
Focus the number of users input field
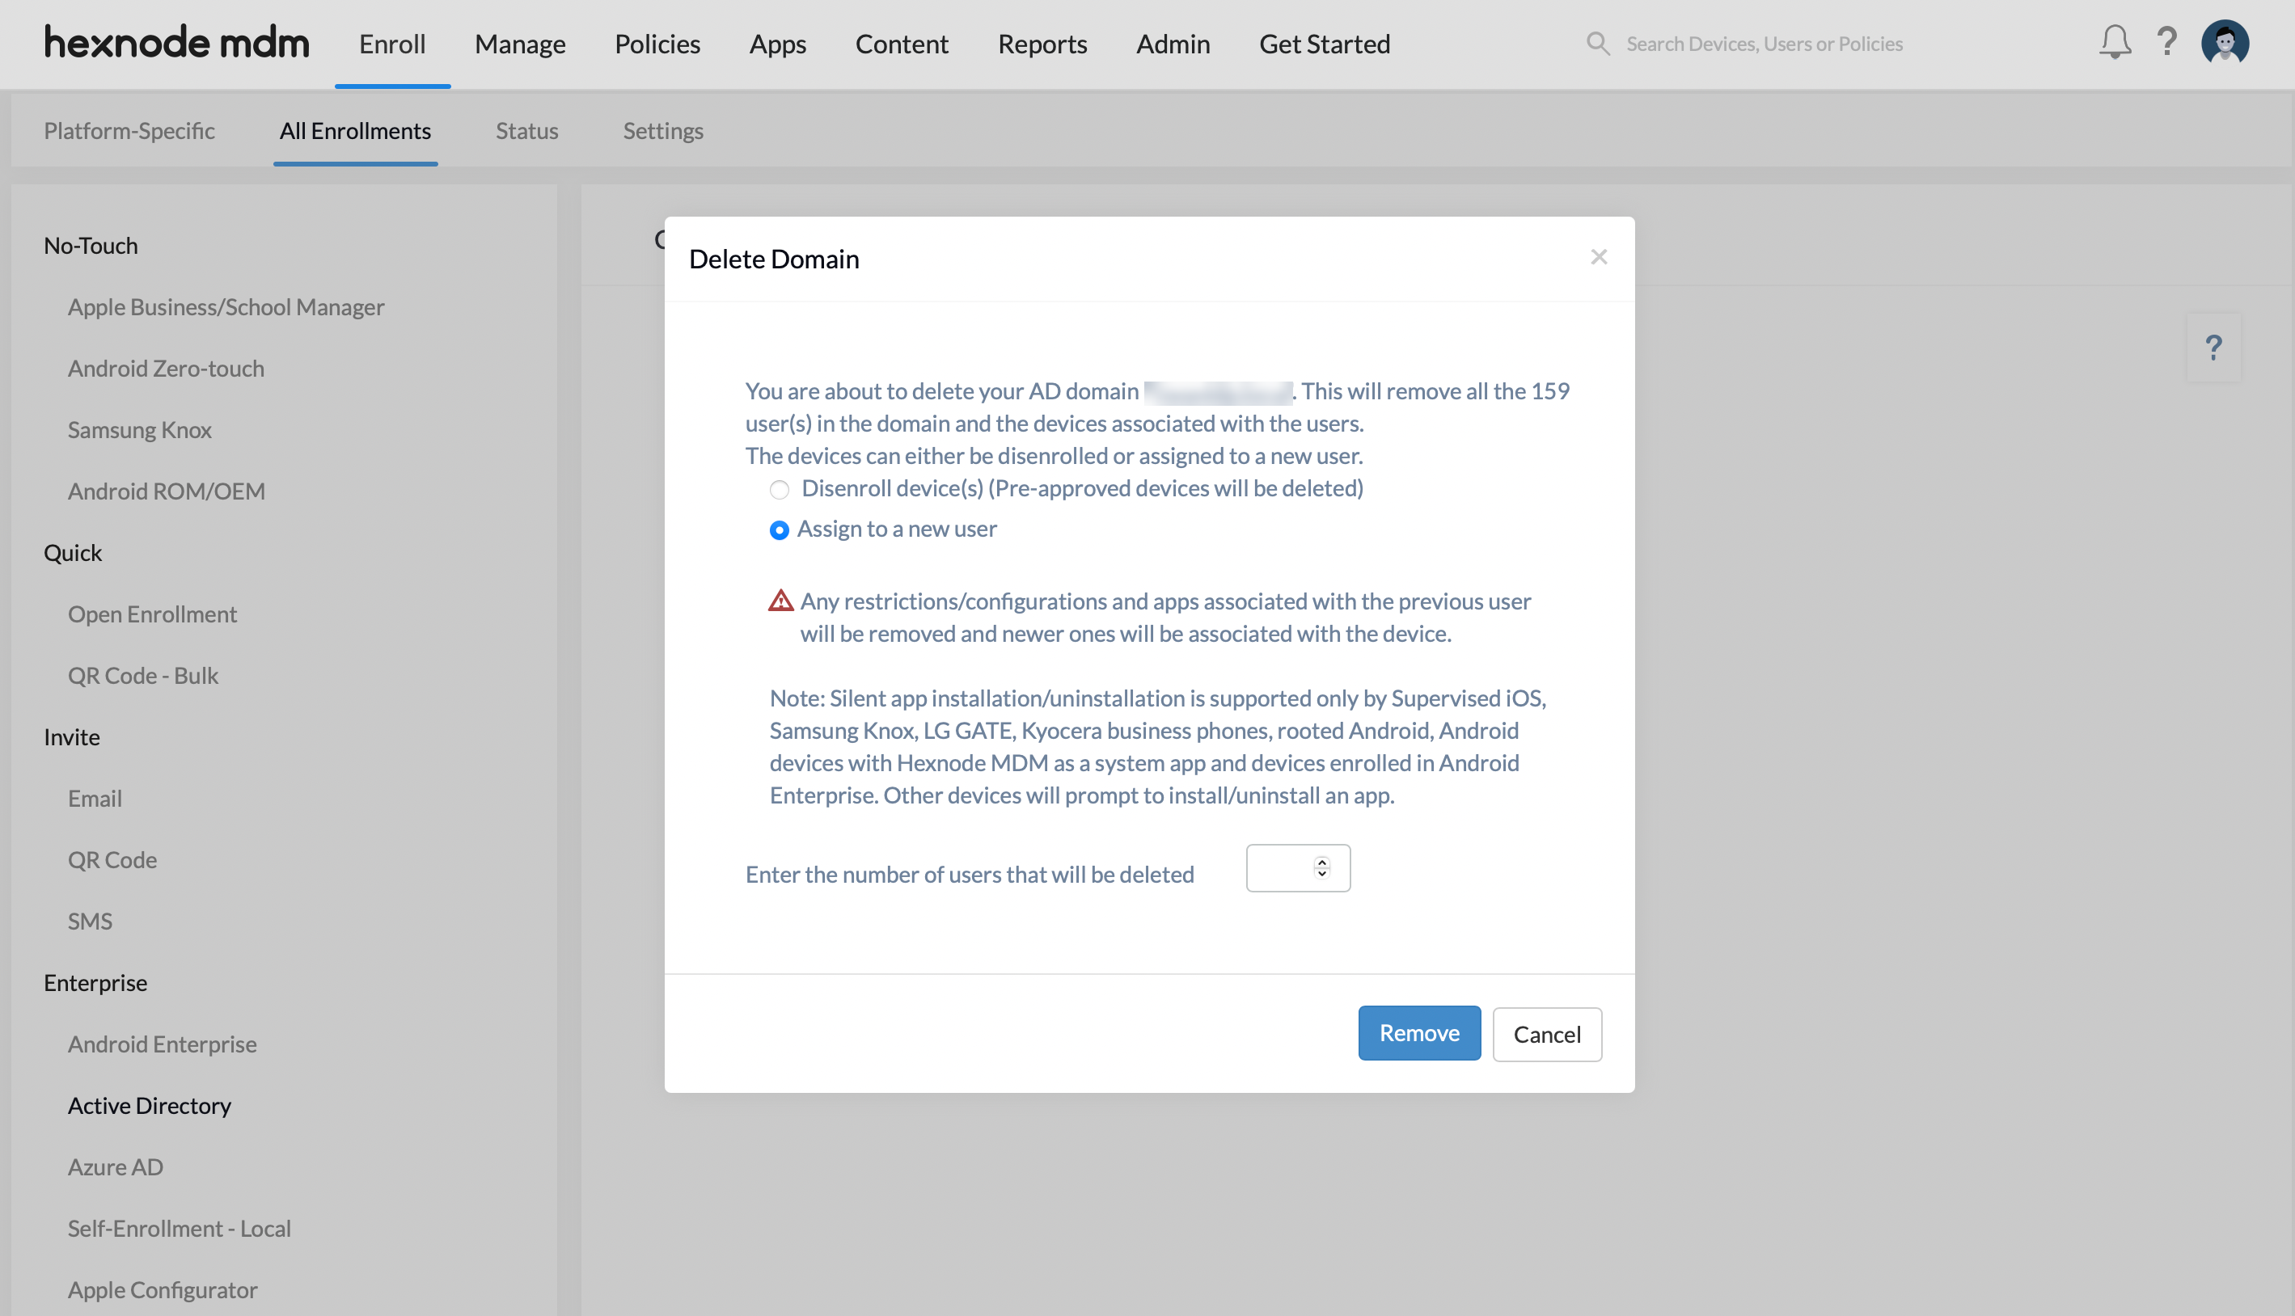coord(1298,867)
